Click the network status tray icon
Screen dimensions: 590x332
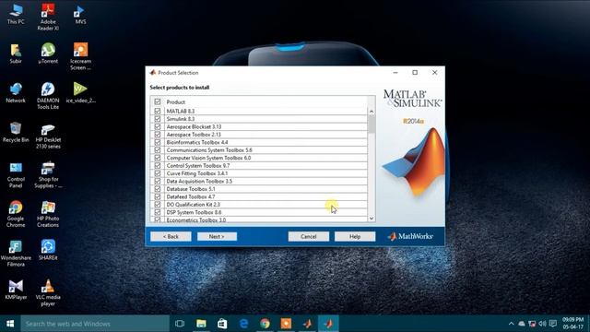tap(532, 324)
